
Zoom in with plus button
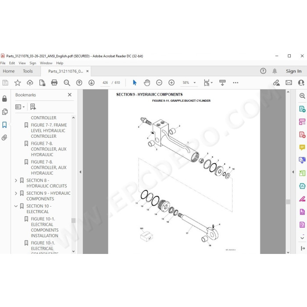point(171,82)
